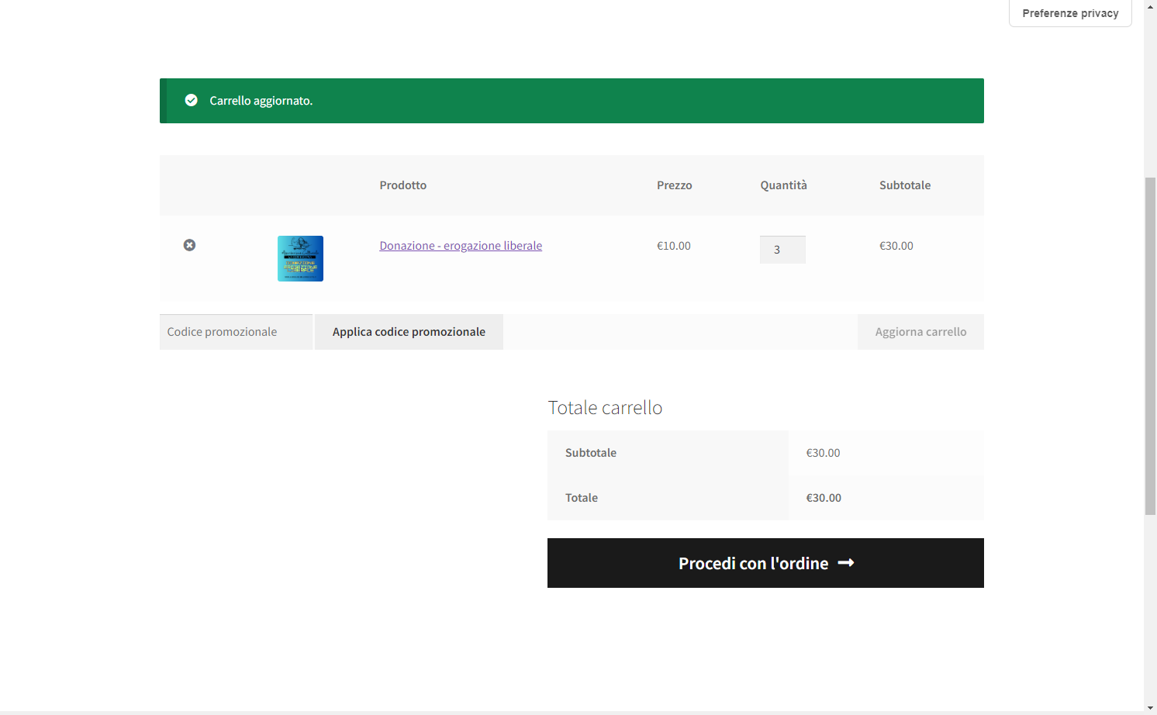Image resolution: width=1157 pixels, height=715 pixels.
Task: Remove the donation item from cart
Action: point(189,245)
